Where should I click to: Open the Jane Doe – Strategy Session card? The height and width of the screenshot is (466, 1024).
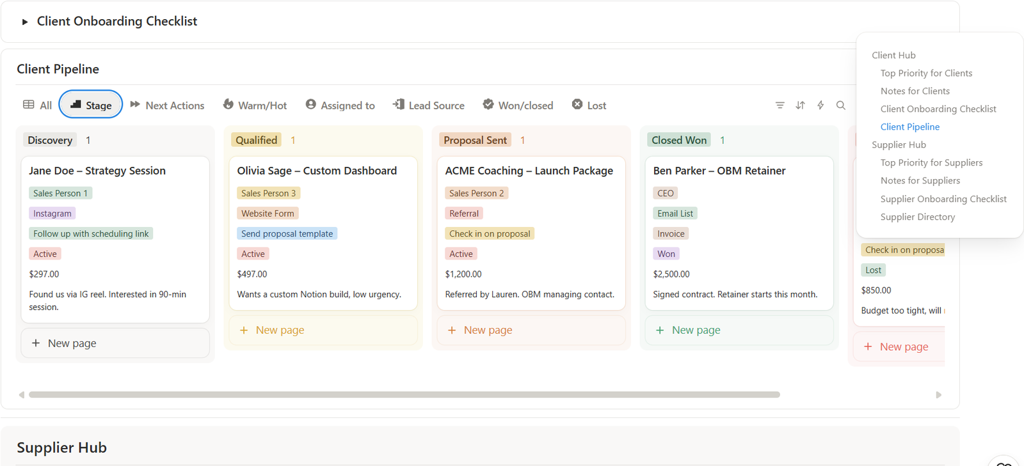coord(97,171)
